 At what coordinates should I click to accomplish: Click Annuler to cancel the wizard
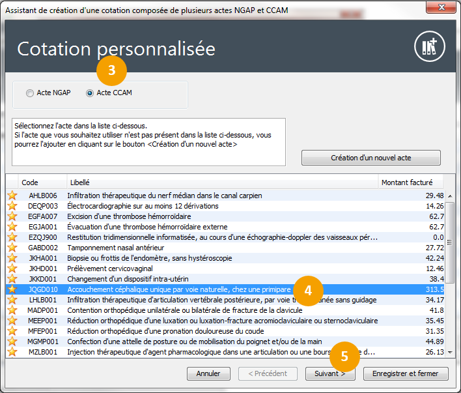(x=208, y=374)
